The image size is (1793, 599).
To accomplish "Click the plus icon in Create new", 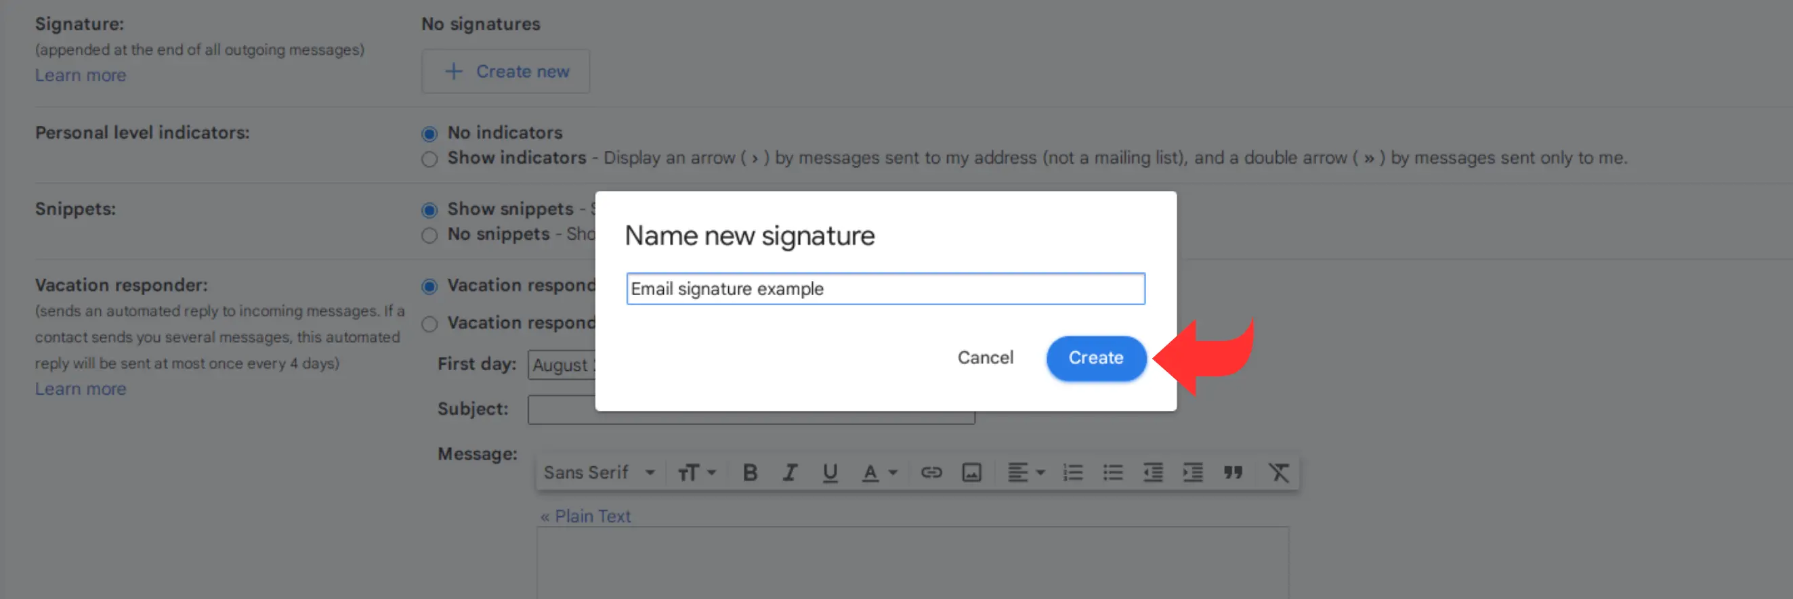I will [x=454, y=71].
